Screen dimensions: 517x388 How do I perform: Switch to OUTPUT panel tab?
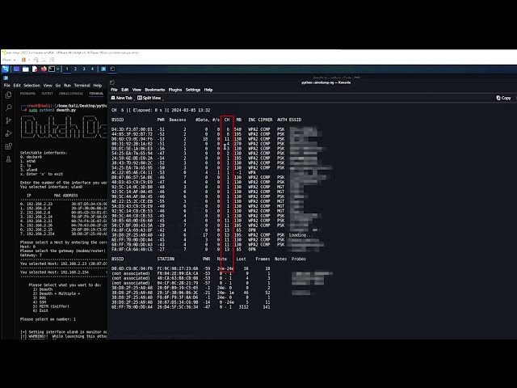point(47,94)
